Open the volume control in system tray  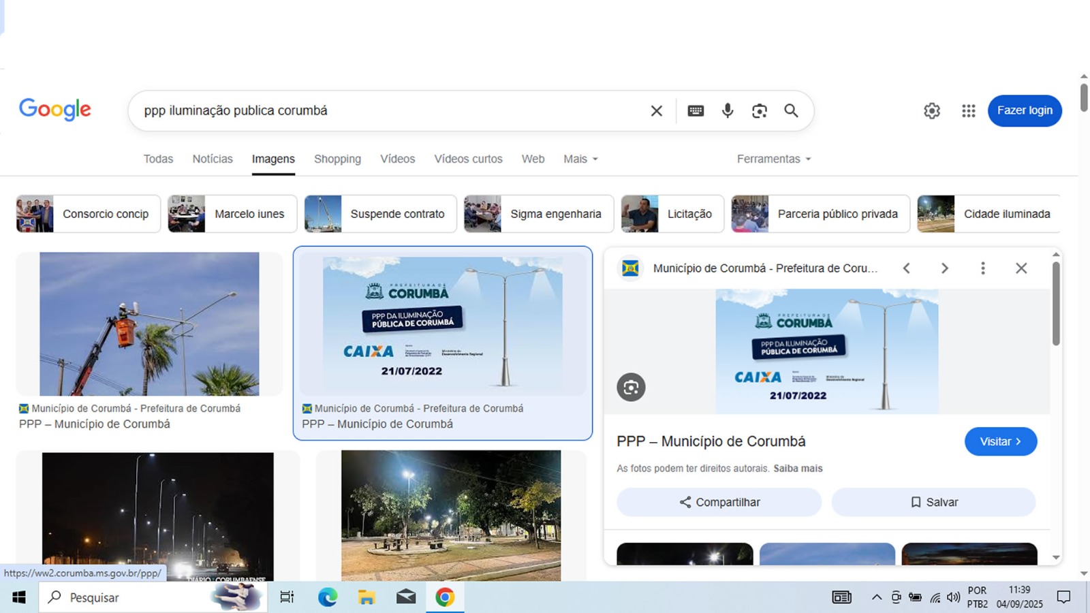954,597
